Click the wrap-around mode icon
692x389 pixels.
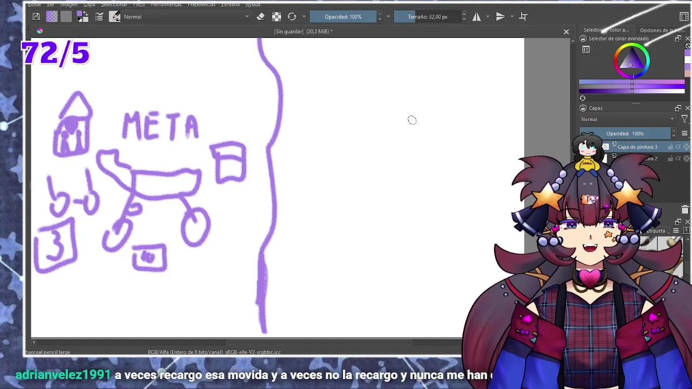tap(523, 17)
